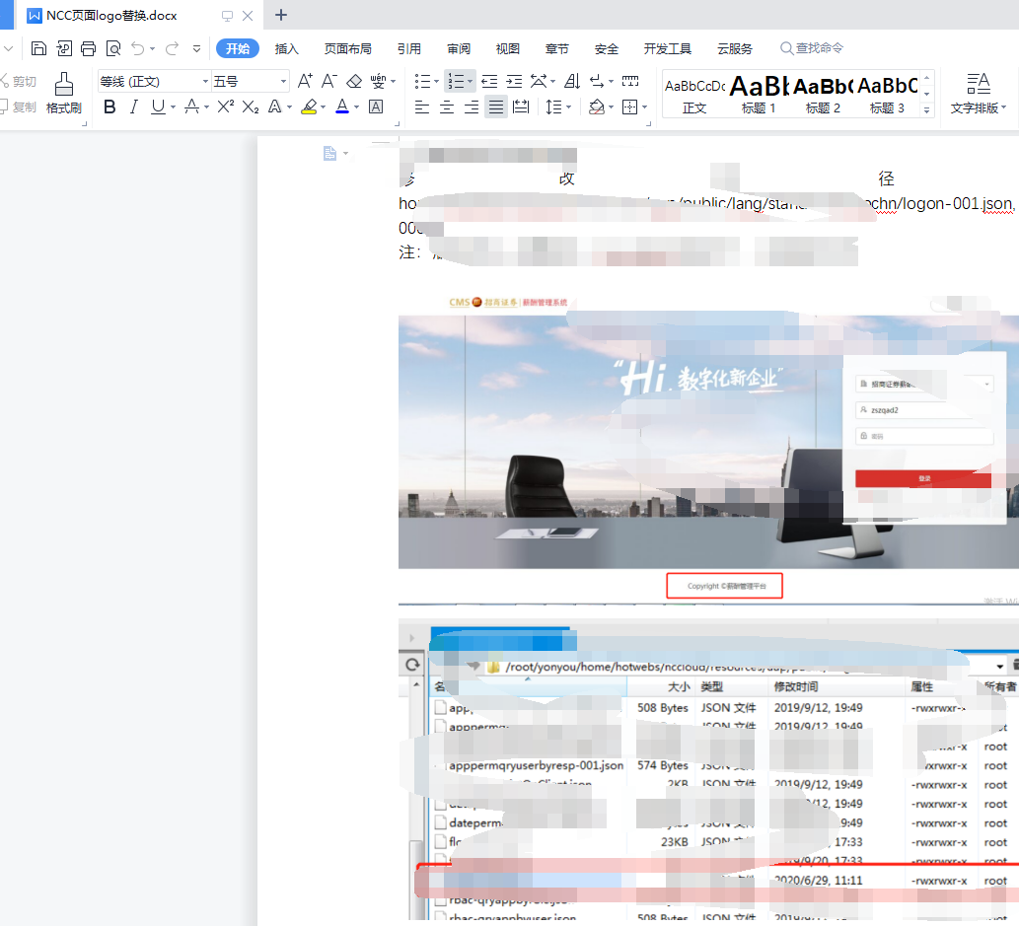The height and width of the screenshot is (926, 1019).
Task: Open the 文字排版 dropdown
Action: [x=978, y=94]
